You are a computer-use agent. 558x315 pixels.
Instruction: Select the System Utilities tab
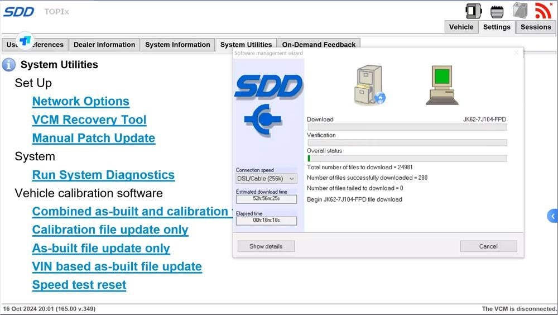(x=246, y=45)
